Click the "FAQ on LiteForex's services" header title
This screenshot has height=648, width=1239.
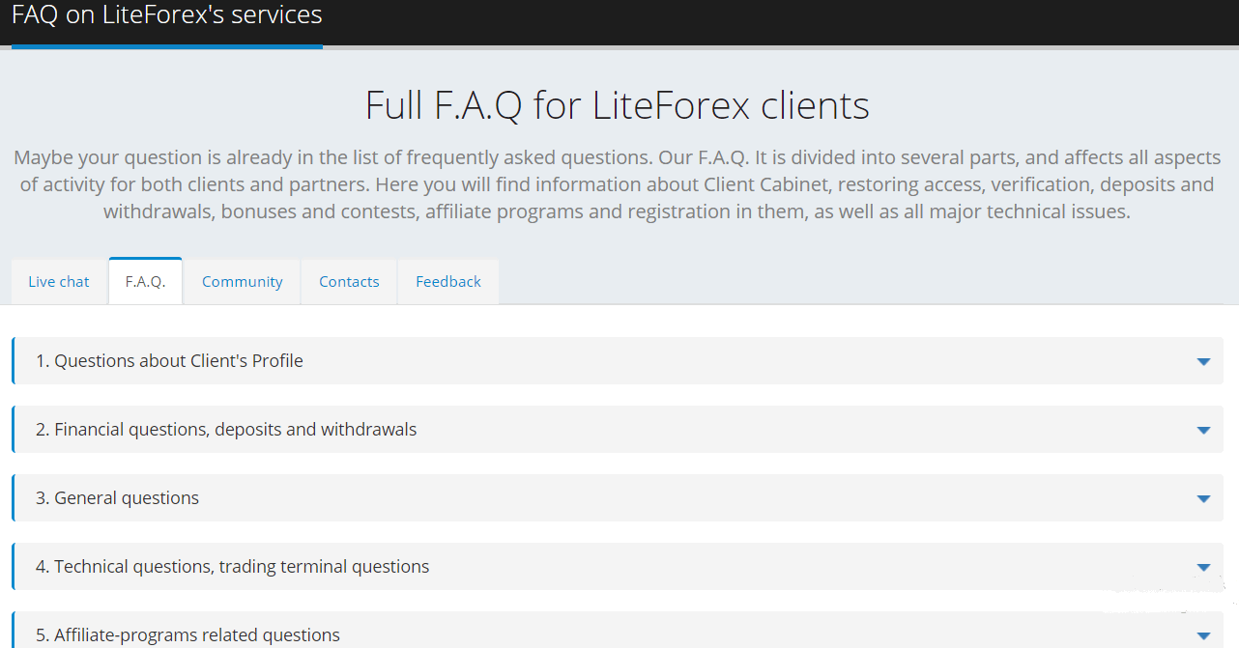[166, 15]
